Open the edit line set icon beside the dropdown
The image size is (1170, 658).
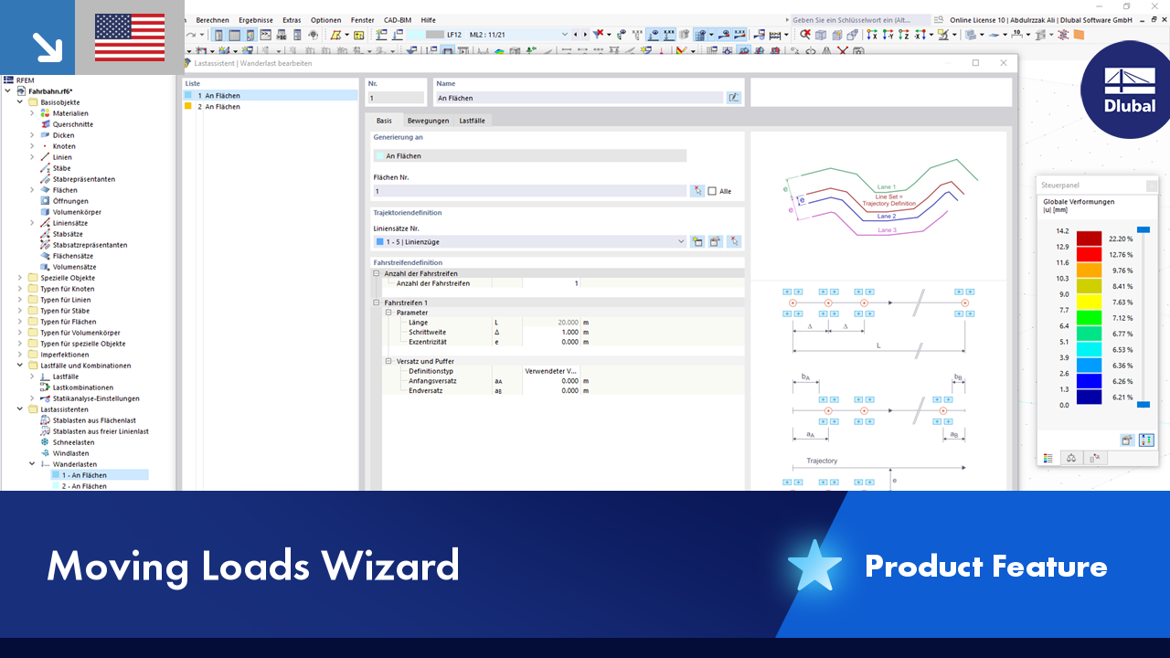pyautogui.click(x=717, y=240)
